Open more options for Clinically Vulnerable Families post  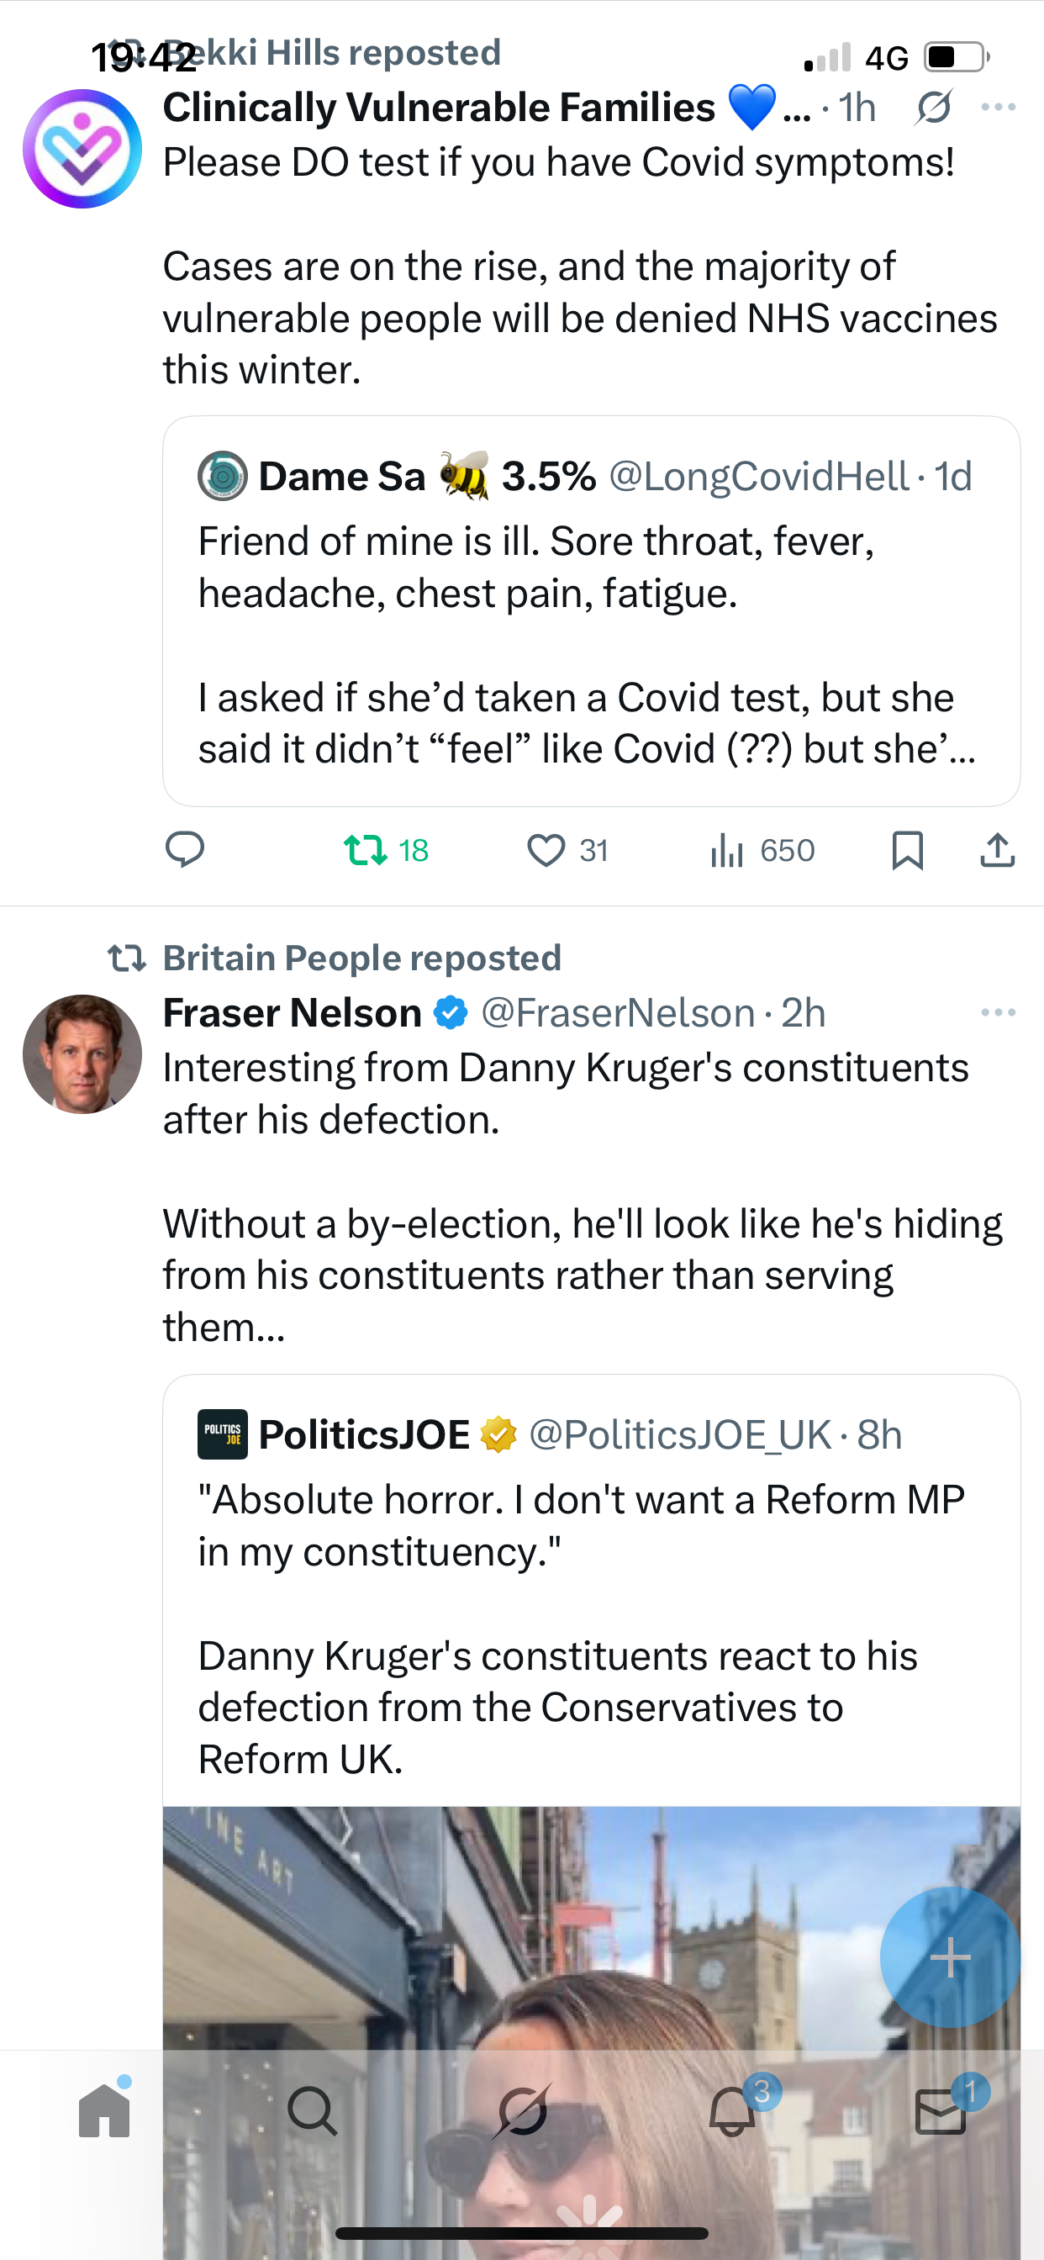point(999,108)
